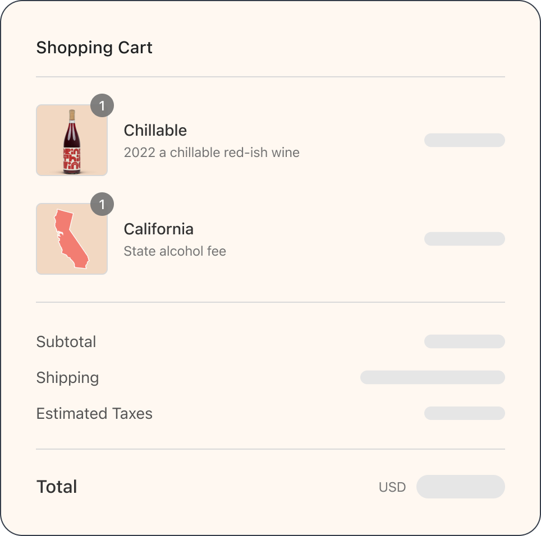Select the quantity badge on California fee

coord(102,204)
